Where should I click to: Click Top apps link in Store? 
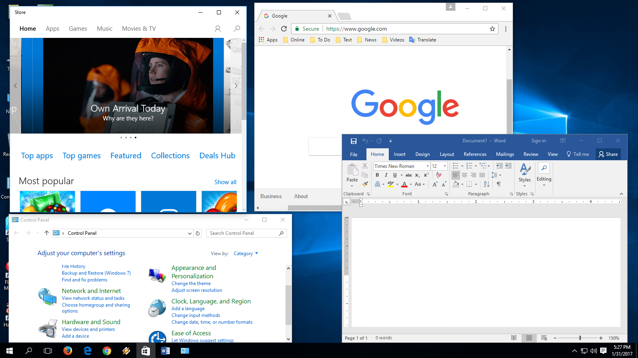point(37,155)
